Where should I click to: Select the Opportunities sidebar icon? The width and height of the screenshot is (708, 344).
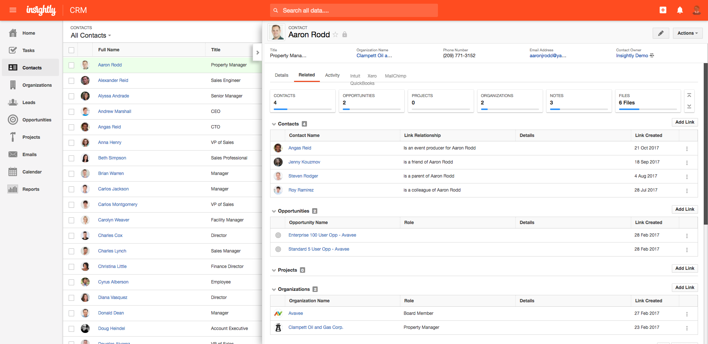click(13, 120)
